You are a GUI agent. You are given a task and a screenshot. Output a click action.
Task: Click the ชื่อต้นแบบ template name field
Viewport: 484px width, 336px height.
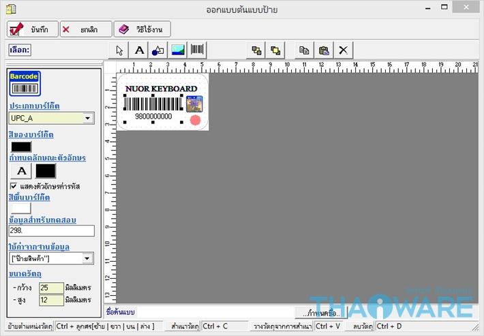pos(216,312)
